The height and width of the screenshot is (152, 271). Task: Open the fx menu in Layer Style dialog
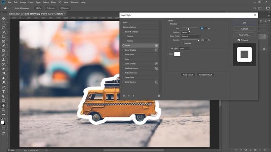point(124,96)
